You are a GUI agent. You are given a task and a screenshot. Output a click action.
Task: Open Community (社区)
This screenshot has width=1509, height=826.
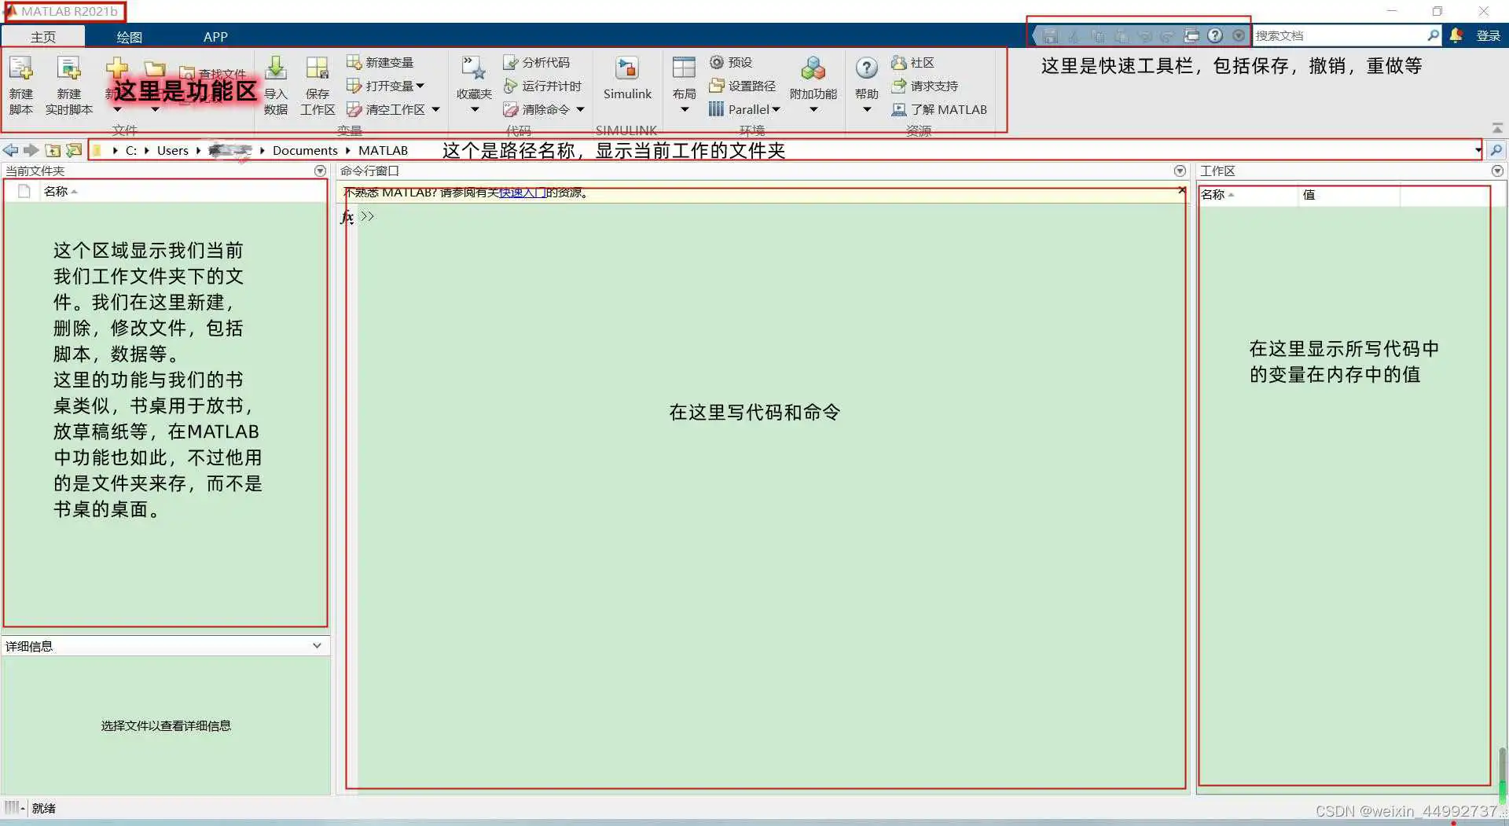coord(912,62)
